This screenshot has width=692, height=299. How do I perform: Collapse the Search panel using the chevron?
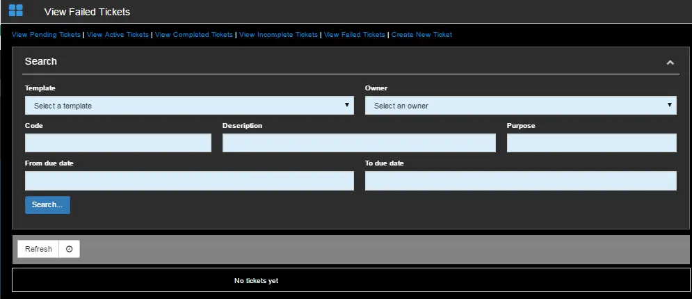[670, 63]
